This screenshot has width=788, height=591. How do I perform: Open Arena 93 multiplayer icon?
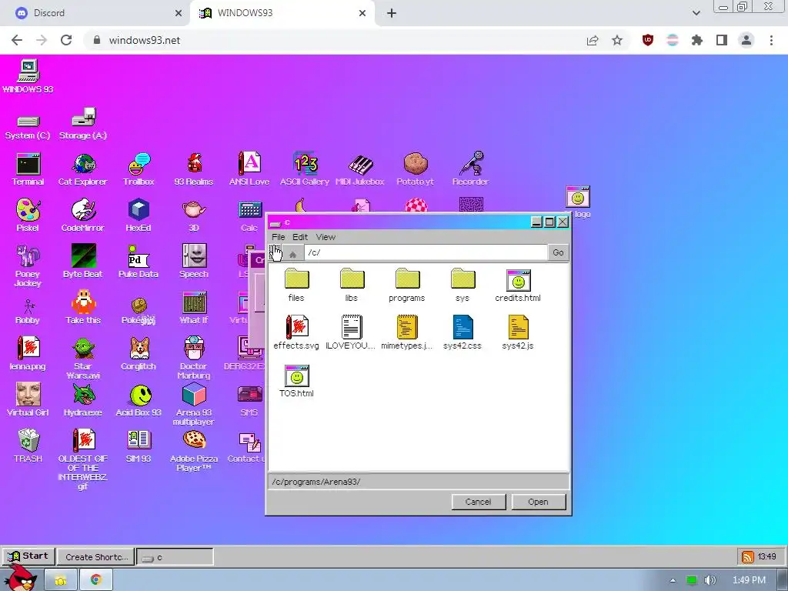[x=194, y=405]
